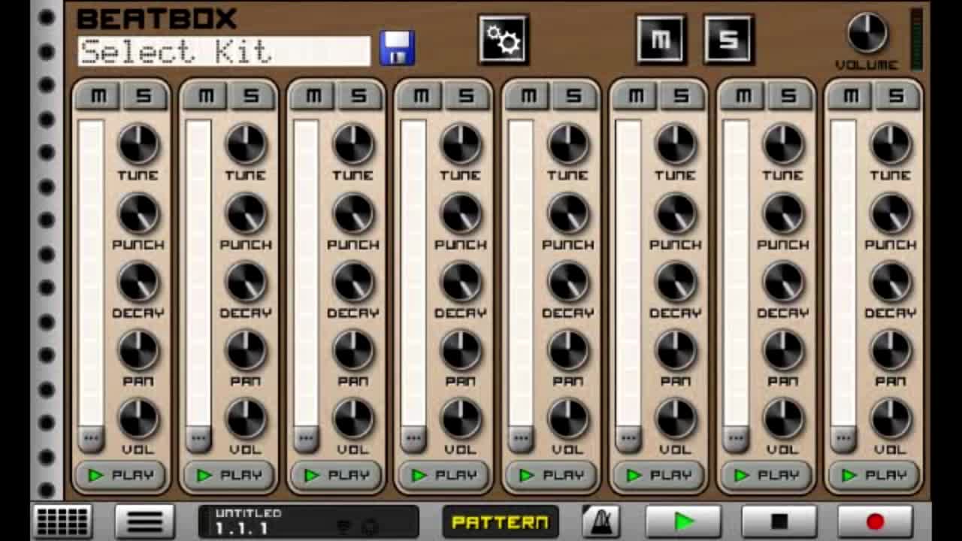Click the Pan knob on channel seven

(x=784, y=350)
